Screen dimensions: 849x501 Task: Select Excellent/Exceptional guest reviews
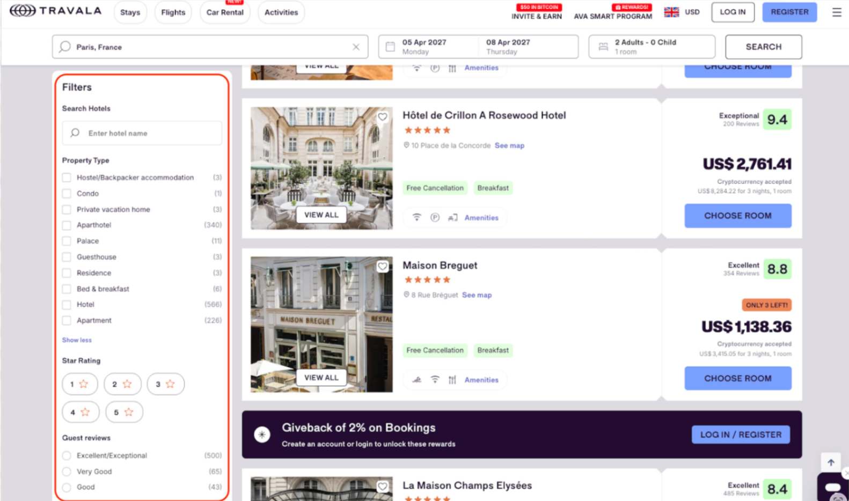point(67,455)
